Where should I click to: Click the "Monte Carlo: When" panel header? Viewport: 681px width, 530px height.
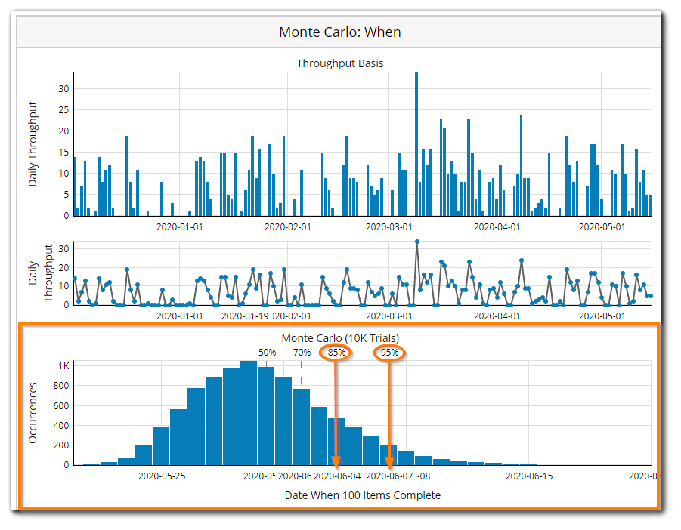coord(339,32)
